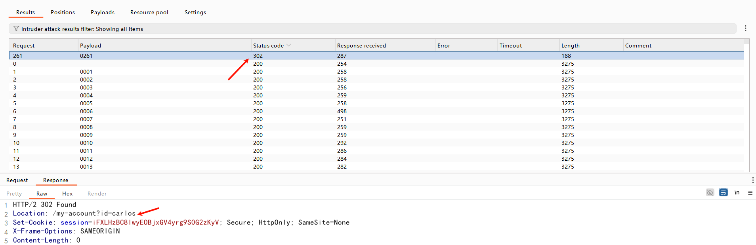Sort results by Length column
Image resolution: width=756 pixels, height=245 pixels.
(x=570, y=46)
